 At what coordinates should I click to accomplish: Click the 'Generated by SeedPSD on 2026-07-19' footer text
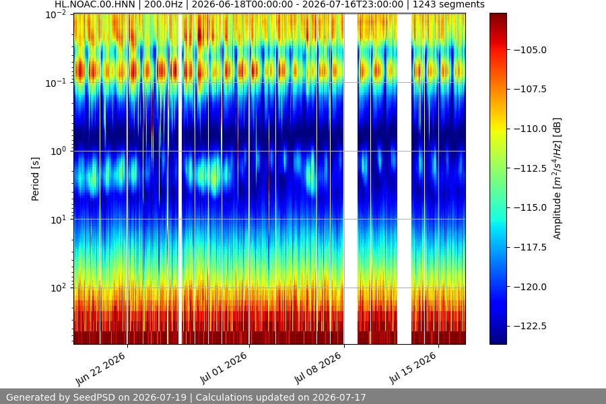tap(96, 397)
